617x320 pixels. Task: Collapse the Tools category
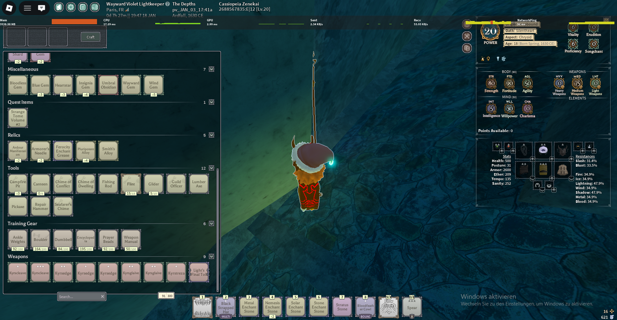(211, 168)
